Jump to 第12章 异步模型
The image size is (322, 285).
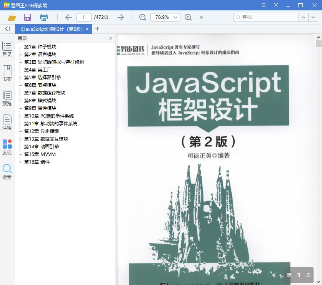coord(42,131)
